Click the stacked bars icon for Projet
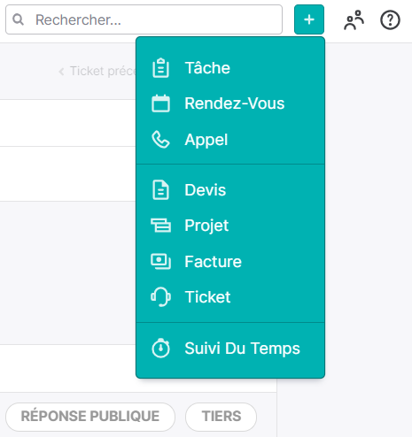 coord(160,226)
